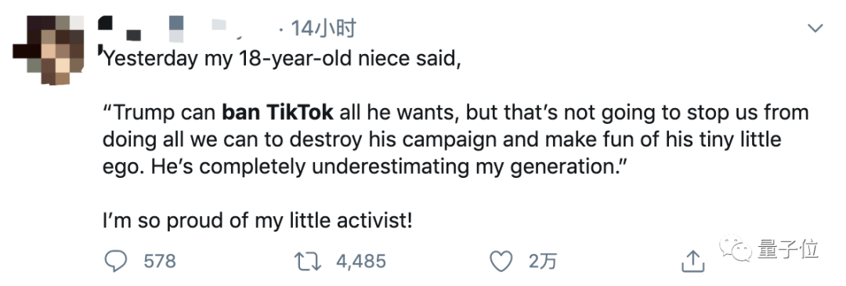846x286 pixels.
Task: Retweet this post using the arrows icon
Action: 308,262
